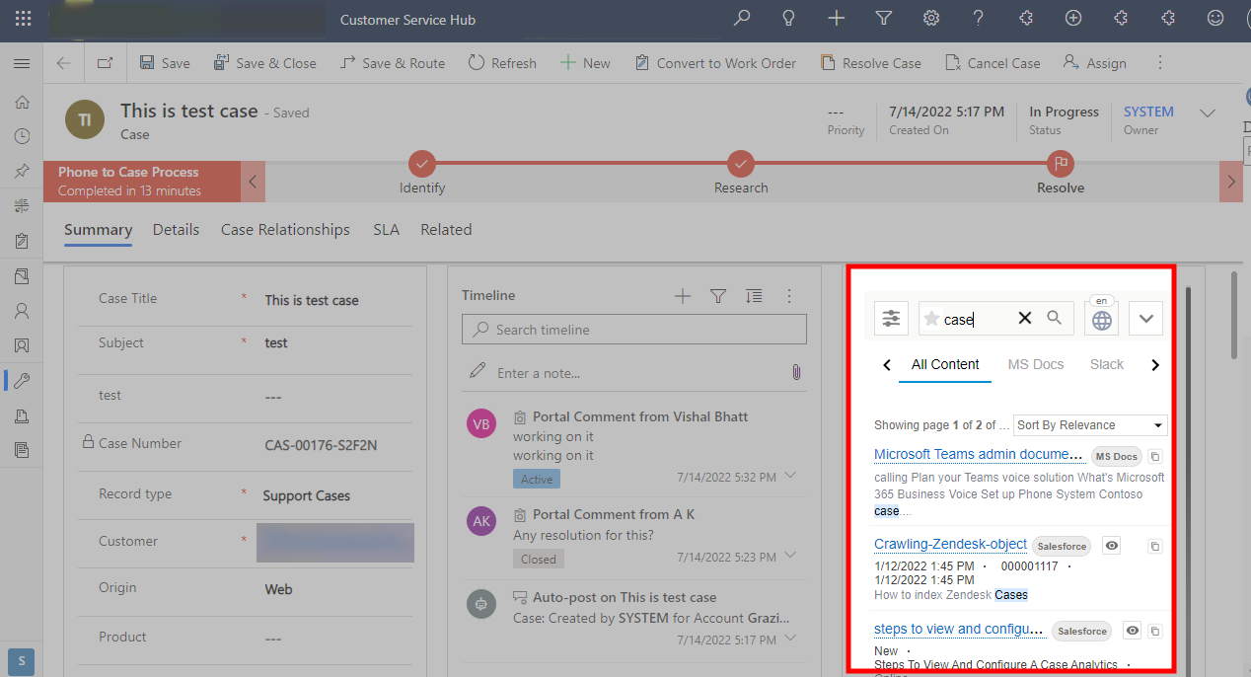1251x677 pixels.
Task: Expand the header details chevron near Owner
Action: (x=1207, y=113)
